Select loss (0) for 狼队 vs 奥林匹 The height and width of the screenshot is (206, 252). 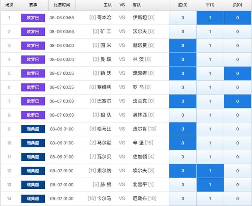click(238, 115)
